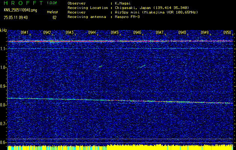Click the 0.7 frequency axis label
Image resolution: width=236 pixels, height=150 pixels.
click(x=3, y=124)
